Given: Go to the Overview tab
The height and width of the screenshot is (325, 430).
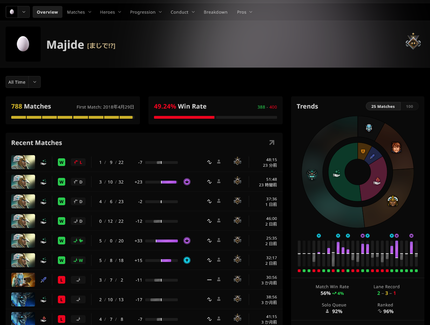Looking at the screenshot, I should click(47, 12).
